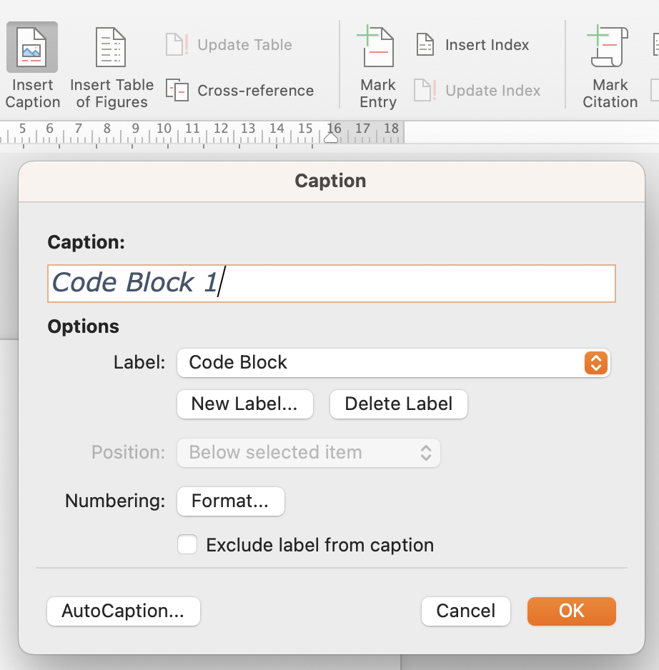The width and height of the screenshot is (659, 670).
Task: Choose Insert Index in the ribbon
Action: click(425, 45)
